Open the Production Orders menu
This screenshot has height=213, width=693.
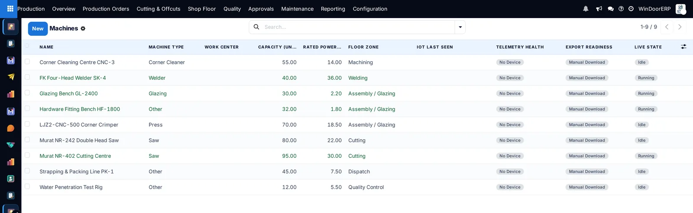coord(106,9)
